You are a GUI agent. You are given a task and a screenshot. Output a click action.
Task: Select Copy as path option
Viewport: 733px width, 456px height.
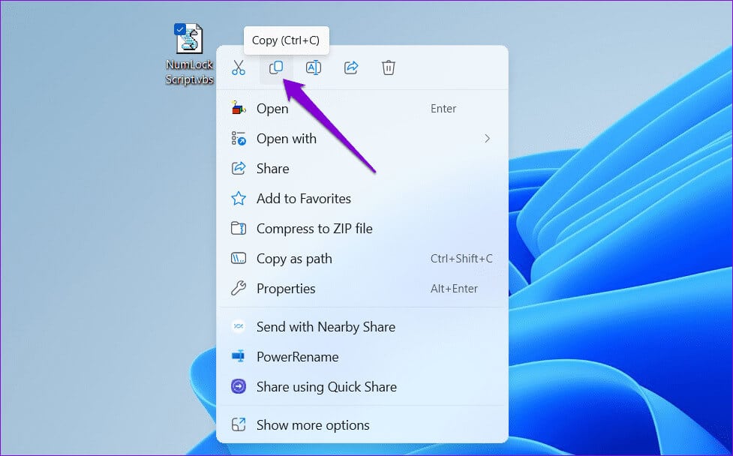click(x=362, y=258)
